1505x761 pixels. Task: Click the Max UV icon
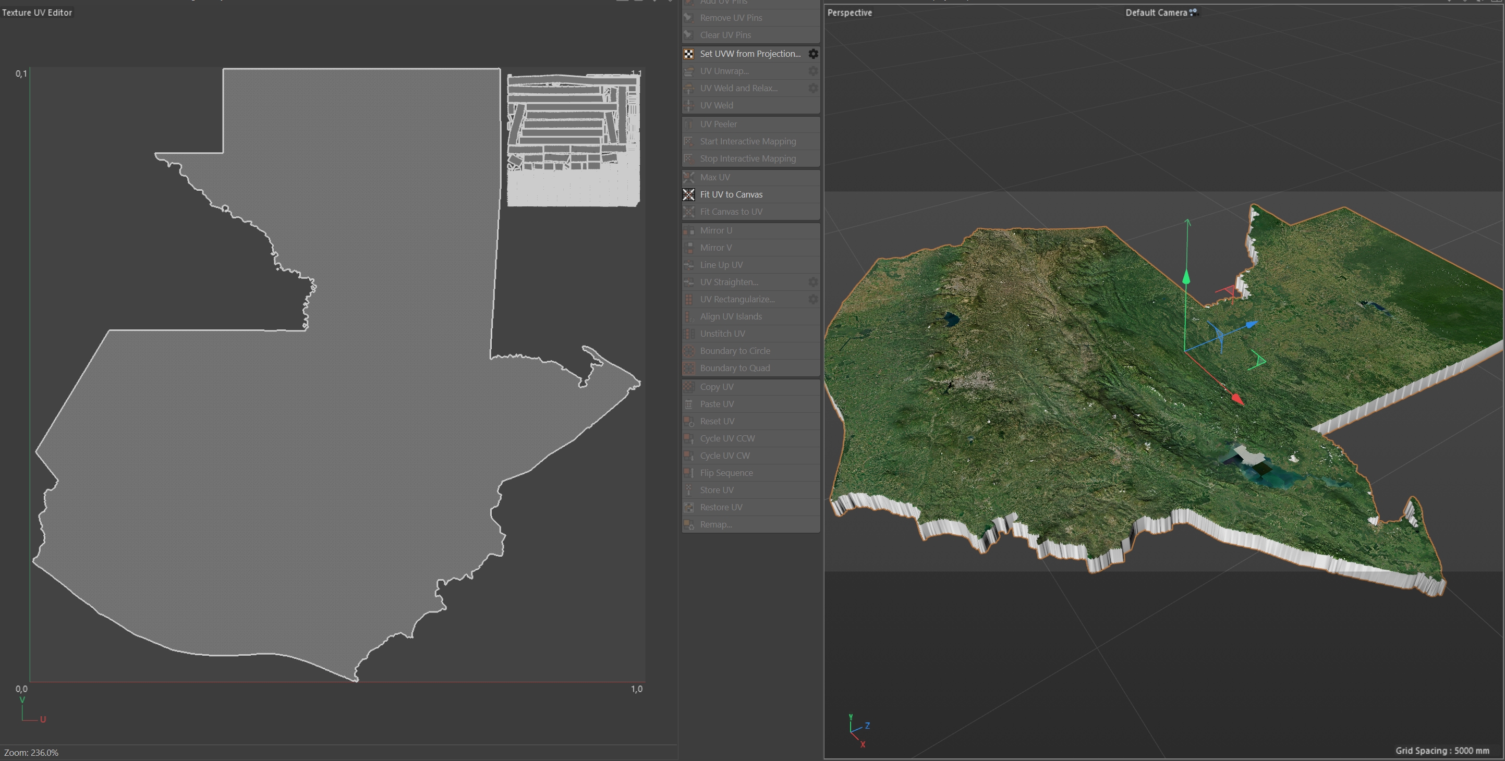tap(689, 178)
